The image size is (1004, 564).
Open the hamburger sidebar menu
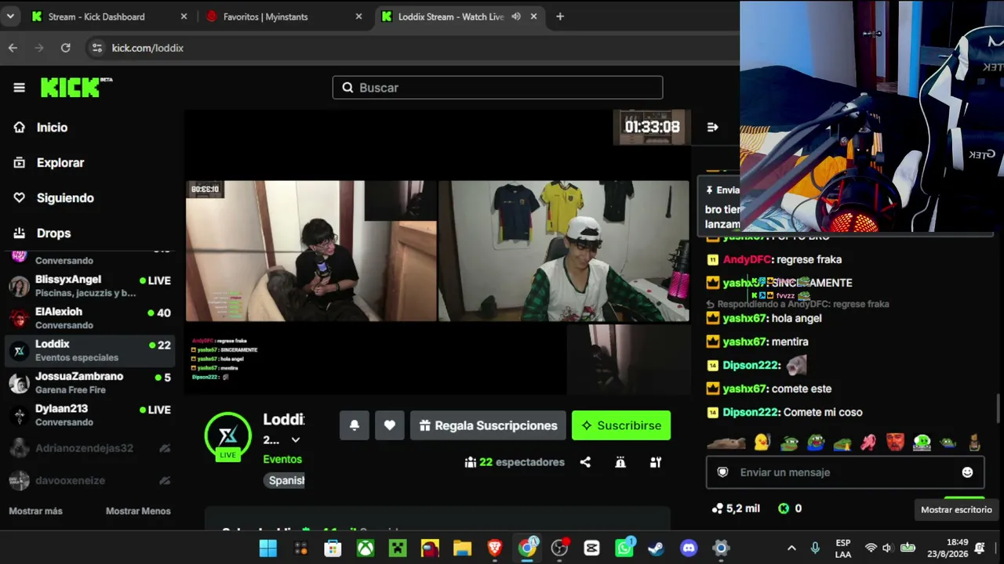(x=19, y=88)
